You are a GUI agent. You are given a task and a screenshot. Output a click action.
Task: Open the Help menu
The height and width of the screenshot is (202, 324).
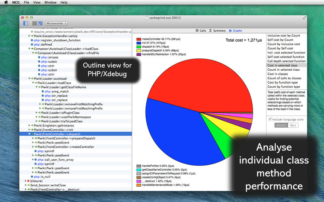coord(64,2)
